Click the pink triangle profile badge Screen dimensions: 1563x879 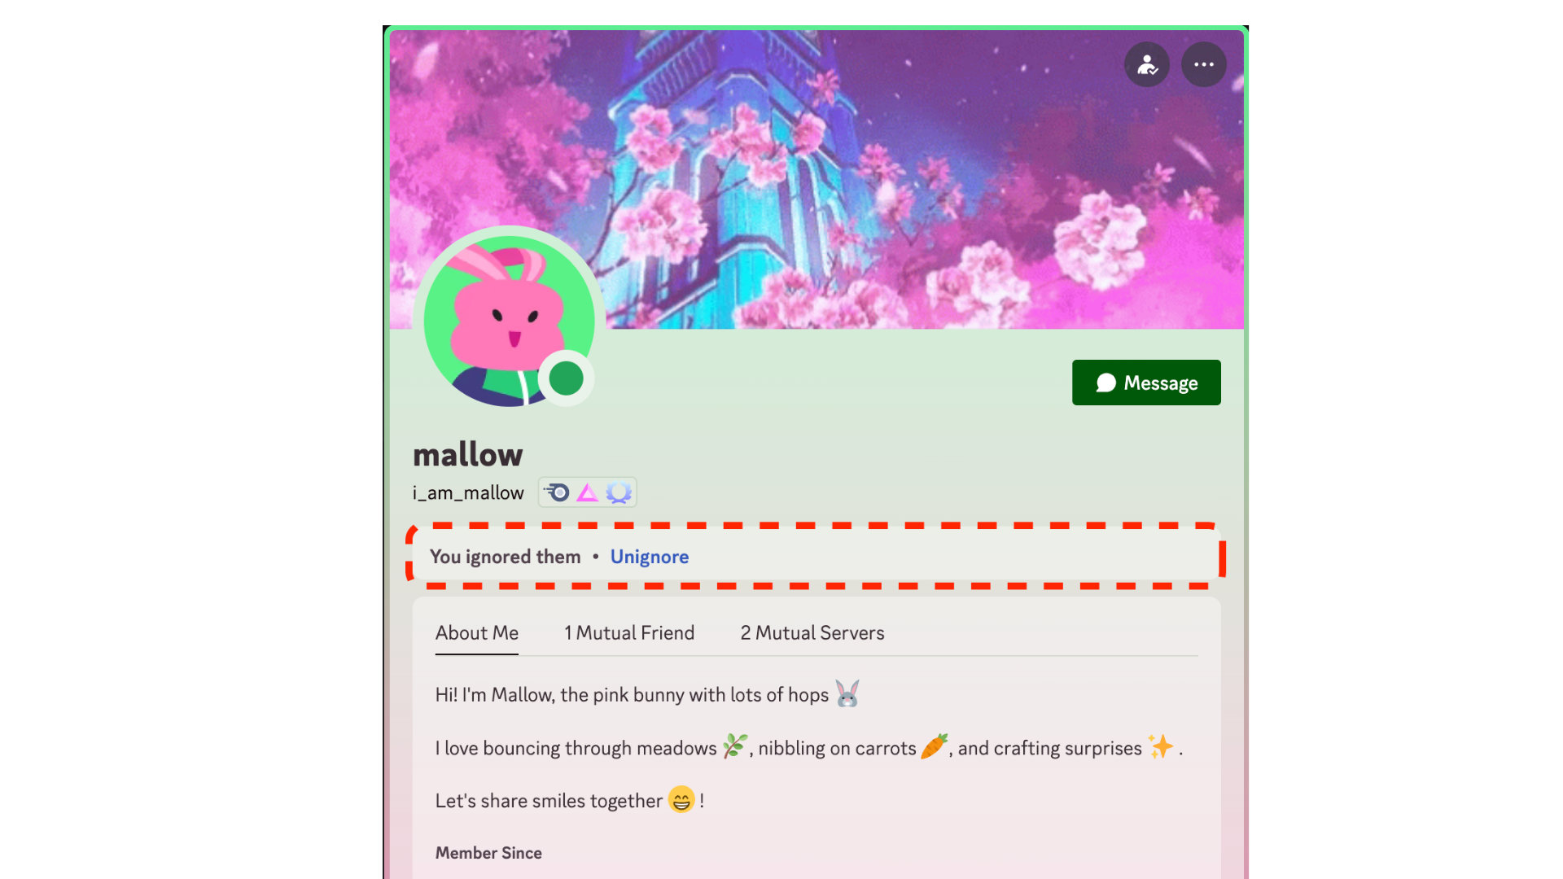coord(587,492)
